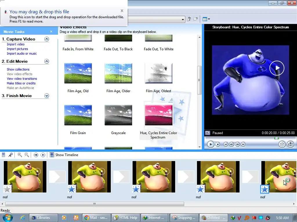
Task: Step to Next Frame in preview
Action: pos(237,145)
